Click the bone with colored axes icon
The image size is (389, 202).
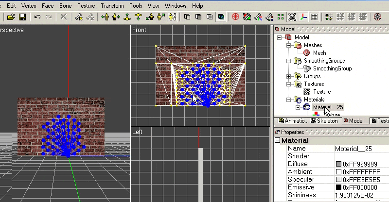pyautogui.click(x=258, y=17)
